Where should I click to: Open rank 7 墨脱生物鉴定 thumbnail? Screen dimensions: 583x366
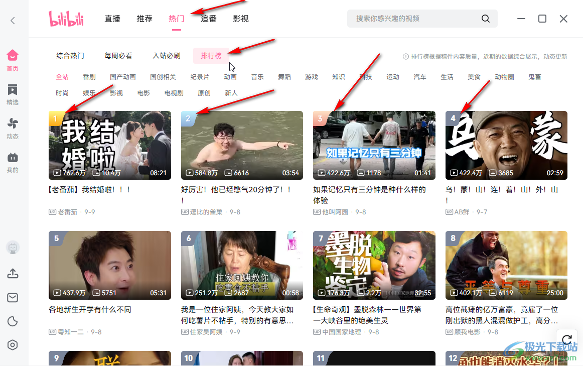[374, 265]
